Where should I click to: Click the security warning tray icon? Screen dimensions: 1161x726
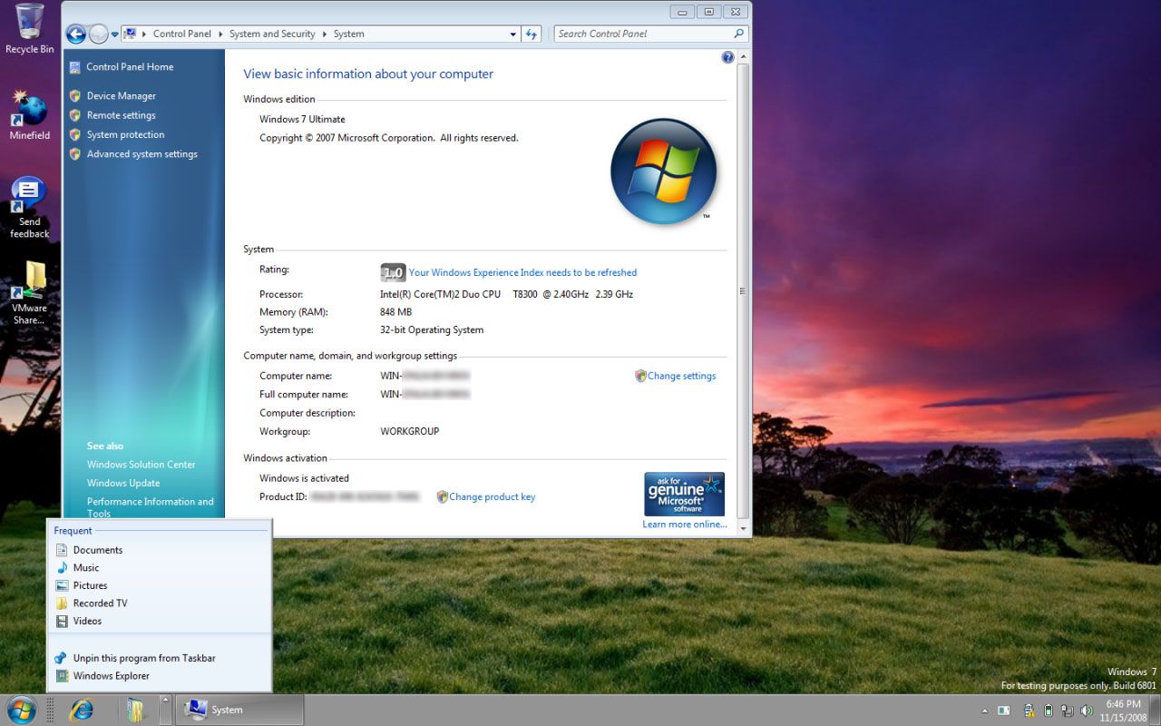coord(1029,711)
